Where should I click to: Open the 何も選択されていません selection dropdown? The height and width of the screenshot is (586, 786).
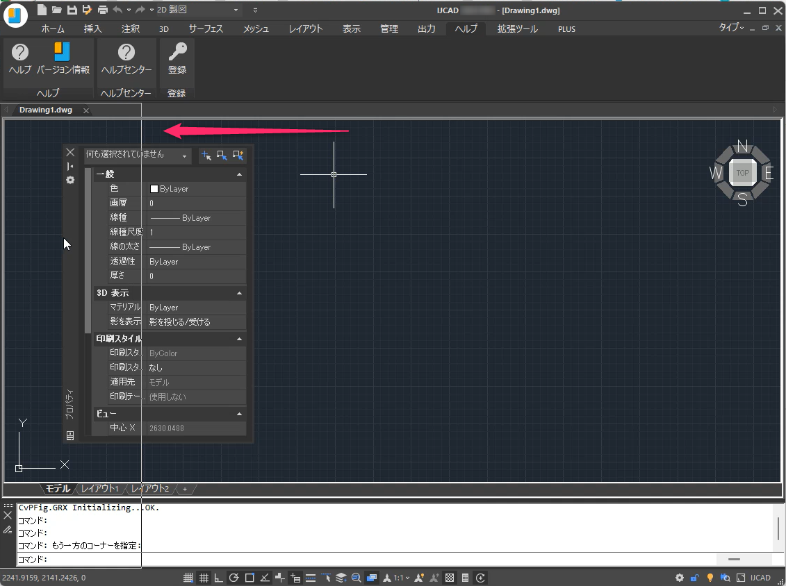tap(137, 156)
